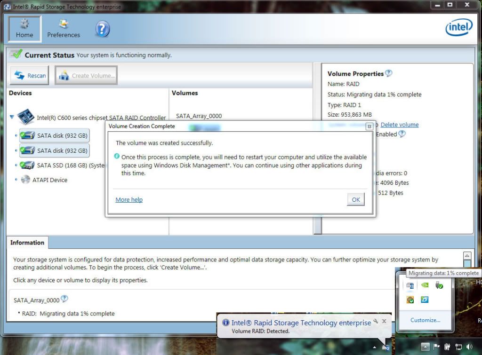Open the volume speaker tray icon
This screenshot has width=482, height=355.
click(469, 347)
